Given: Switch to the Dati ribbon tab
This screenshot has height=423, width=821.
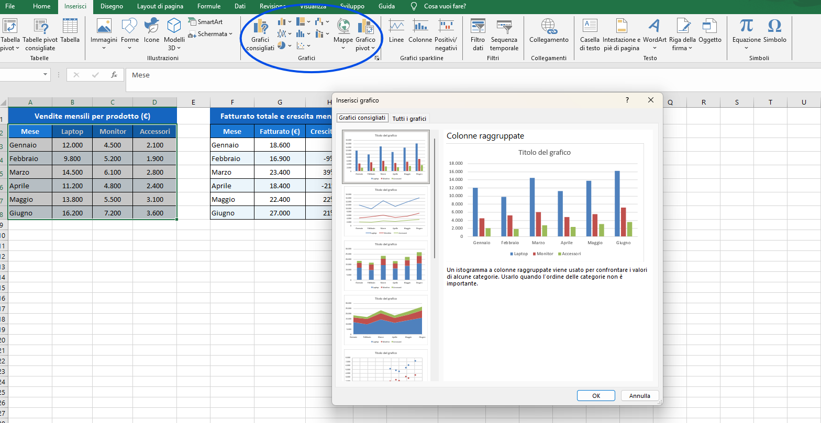Looking at the screenshot, I should coord(240,6).
